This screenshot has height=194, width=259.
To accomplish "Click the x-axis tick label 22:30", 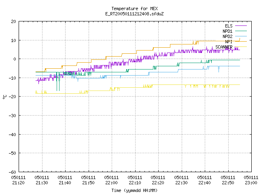I will coord(182,183).
